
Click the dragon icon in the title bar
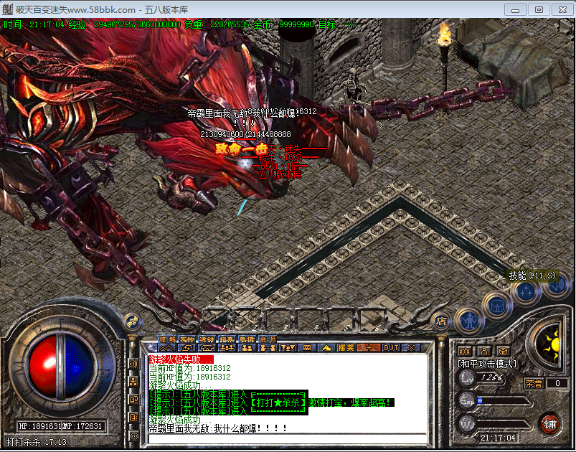coord(7,9)
